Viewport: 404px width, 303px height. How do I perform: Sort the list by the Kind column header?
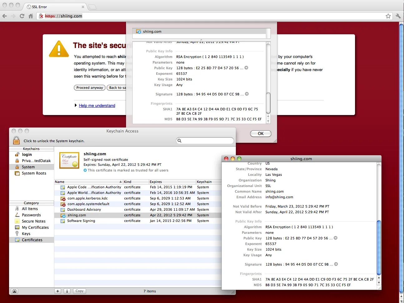tap(136, 182)
